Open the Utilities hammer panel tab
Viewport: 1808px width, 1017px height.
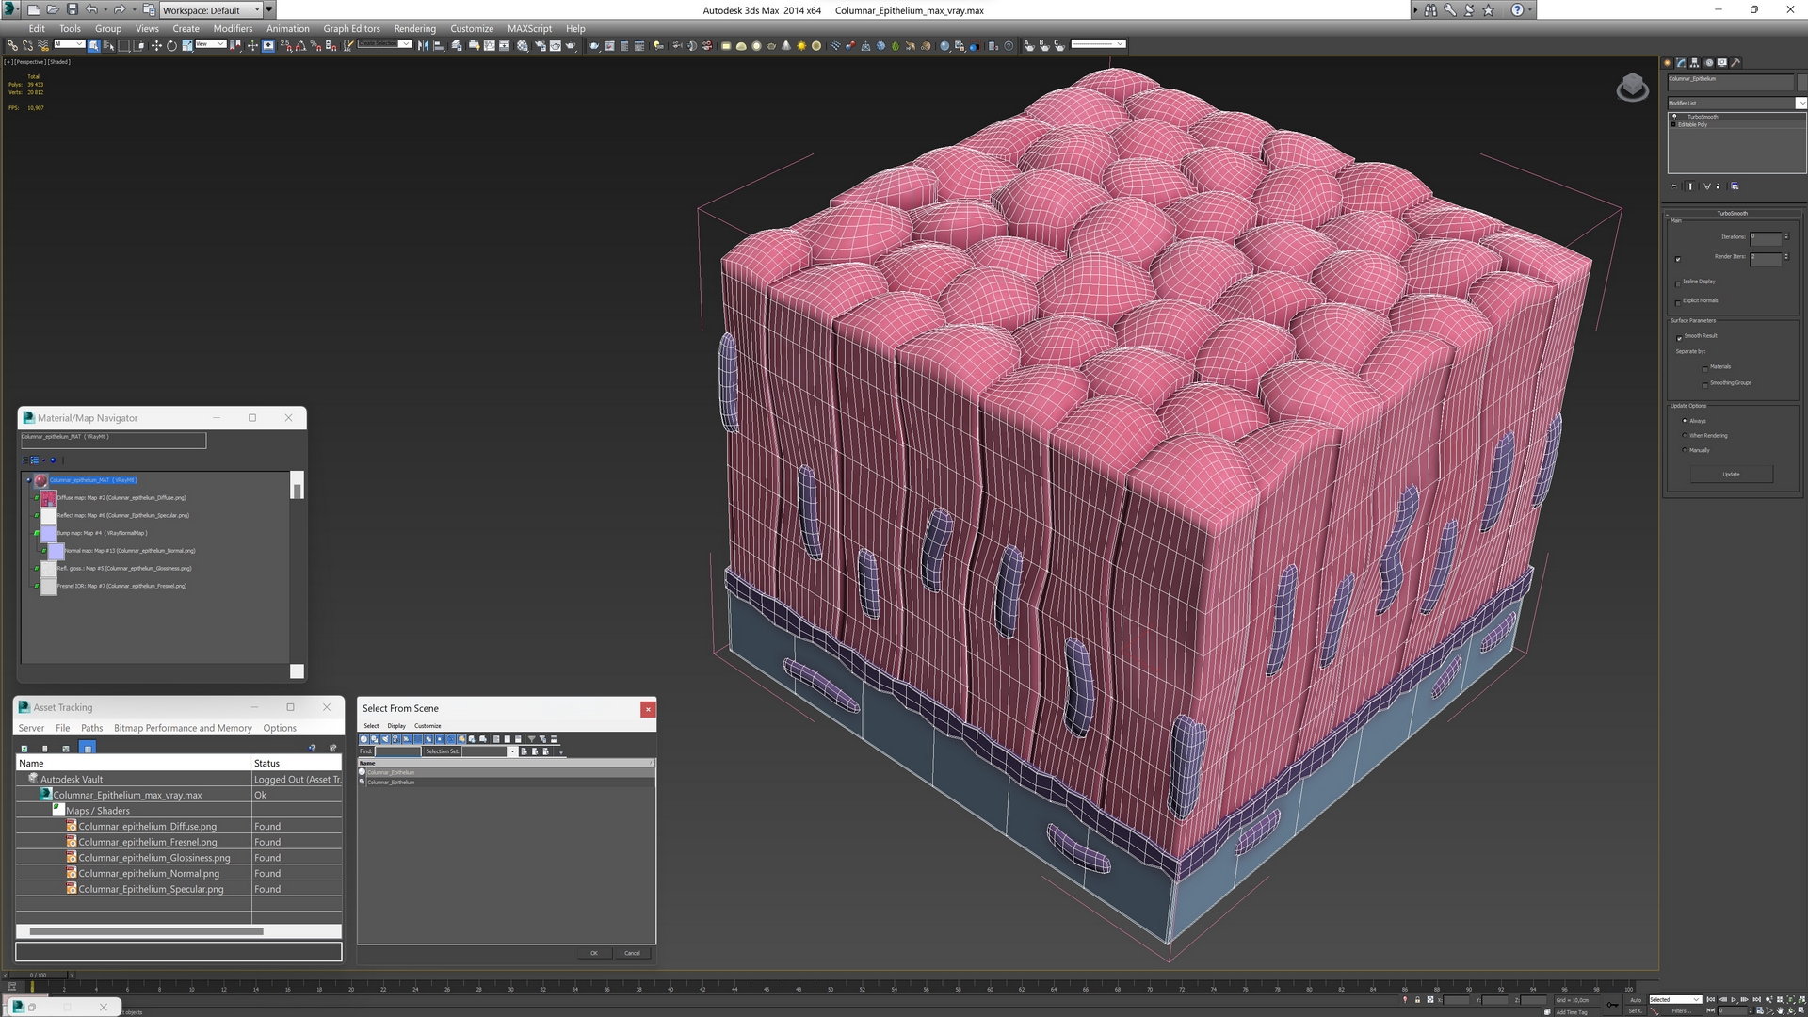(x=1735, y=63)
